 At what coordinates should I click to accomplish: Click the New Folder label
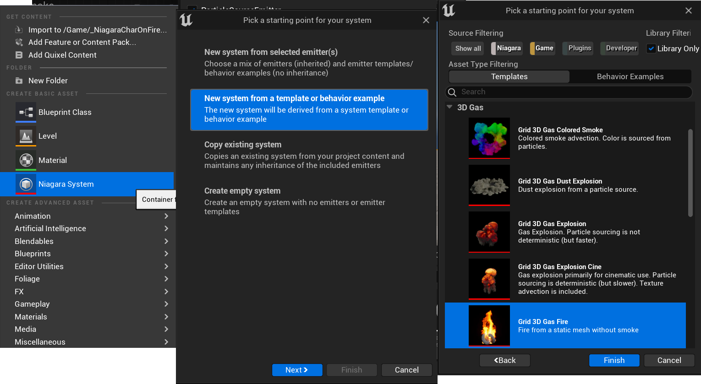pos(48,81)
